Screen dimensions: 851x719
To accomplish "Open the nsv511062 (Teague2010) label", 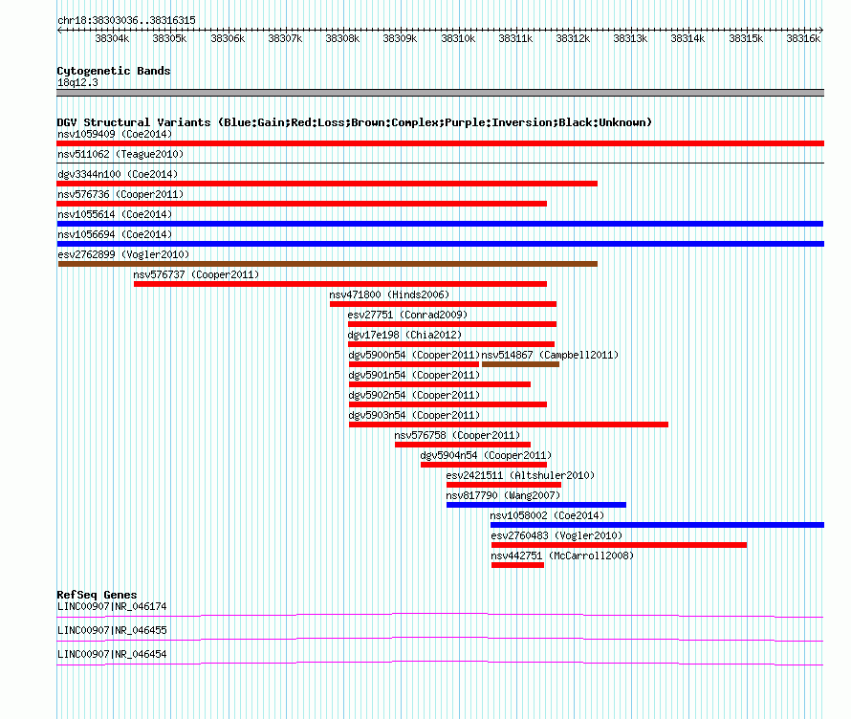I will click(x=120, y=154).
